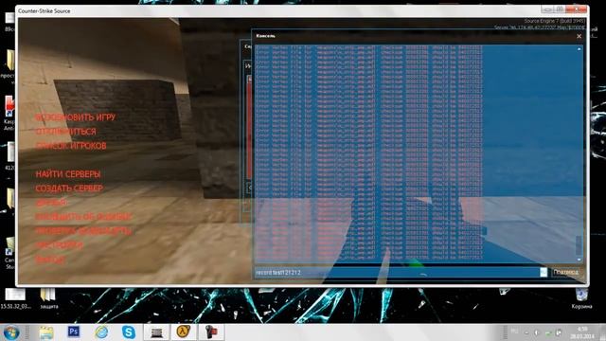
Task: Close the Консоль window
Action: click(x=579, y=36)
